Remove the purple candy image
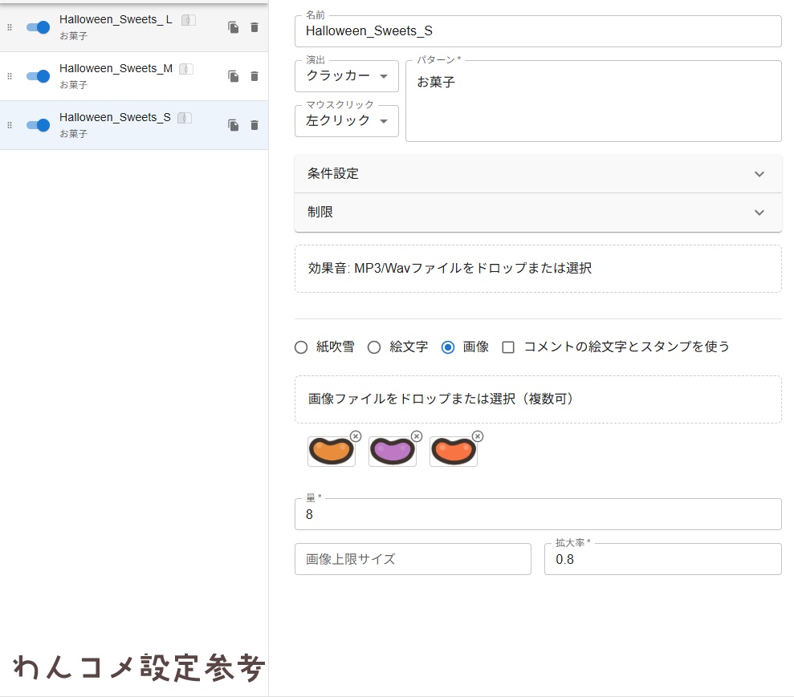 click(417, 436)
